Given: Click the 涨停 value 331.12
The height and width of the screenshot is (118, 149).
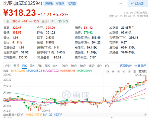Looking at the screenshot, I should [88, 28].
